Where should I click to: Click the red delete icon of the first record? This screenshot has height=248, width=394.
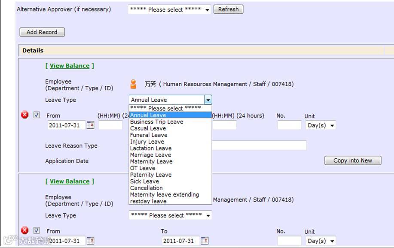[24, 115]
